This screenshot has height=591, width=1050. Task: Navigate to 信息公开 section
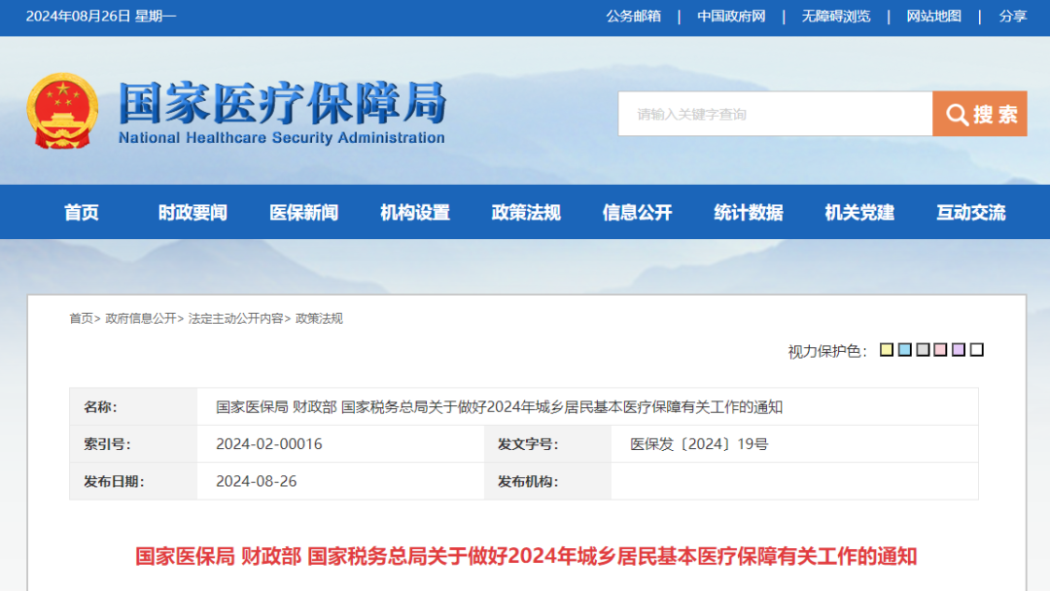click(x=637, y=212)
